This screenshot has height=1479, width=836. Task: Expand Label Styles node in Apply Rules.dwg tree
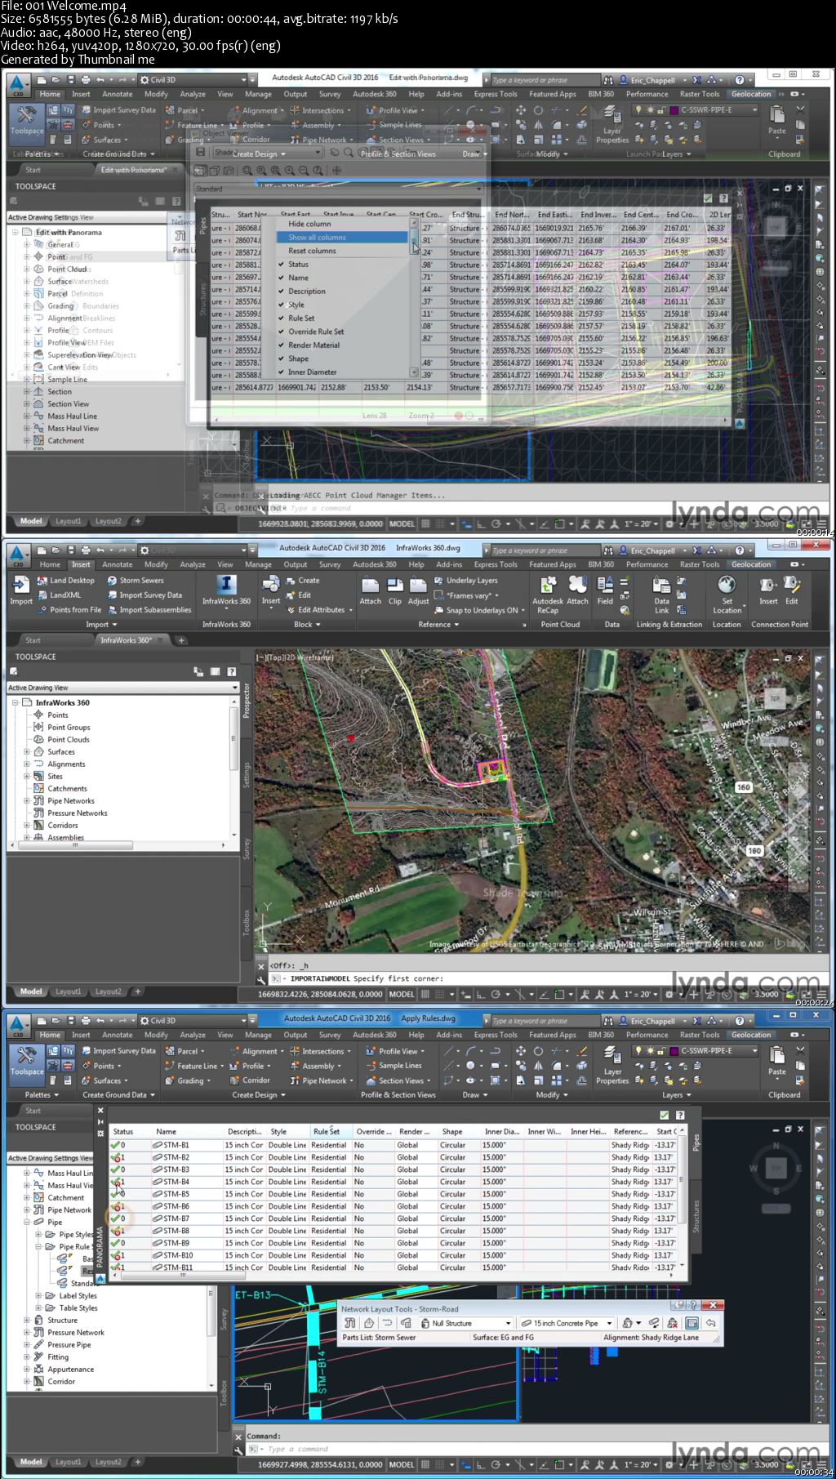pos(38,1295)
